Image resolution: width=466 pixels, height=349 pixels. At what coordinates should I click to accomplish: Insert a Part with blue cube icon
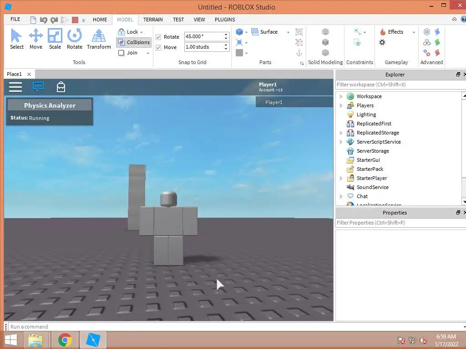pos(239,32)
